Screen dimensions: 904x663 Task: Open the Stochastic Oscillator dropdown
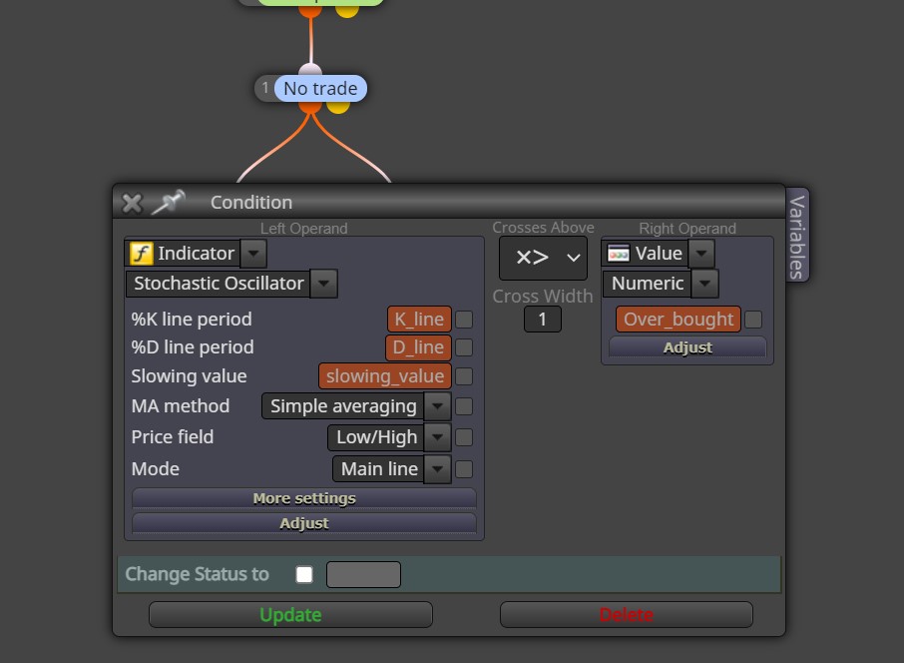(323, 284)
